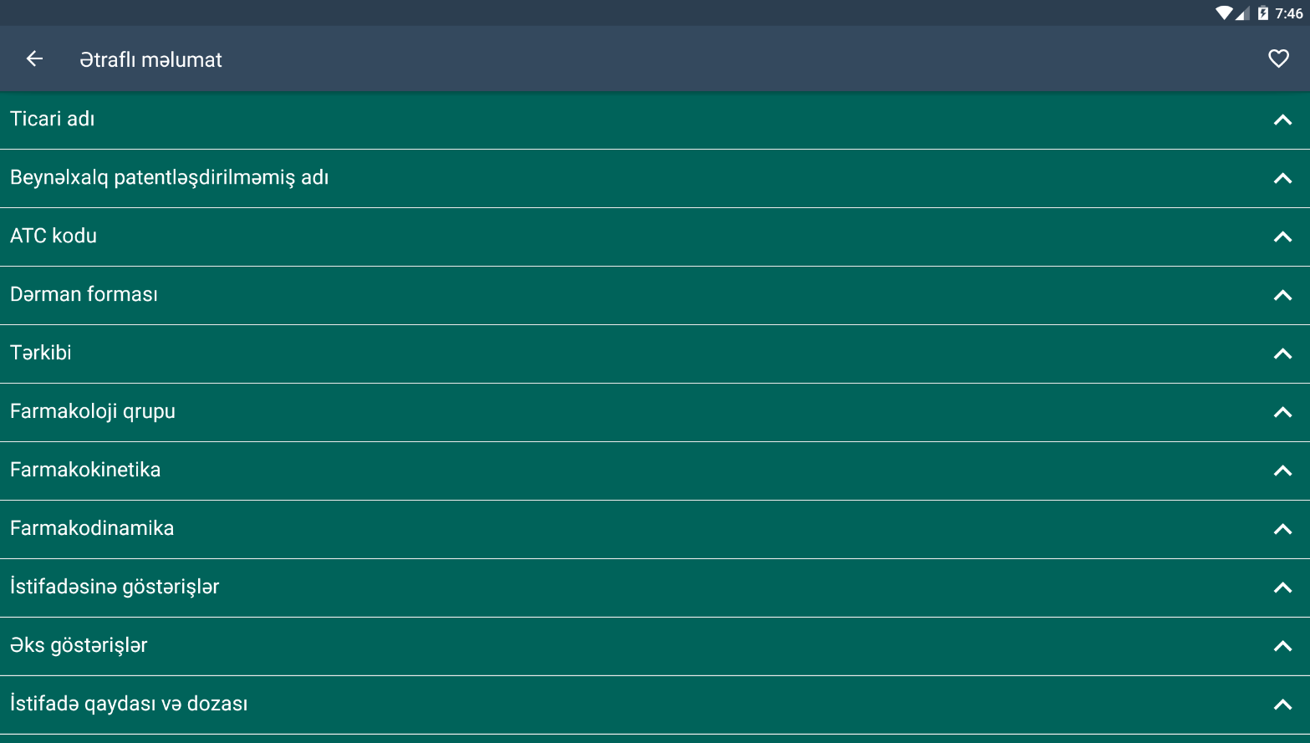Tap the Ətraflı məlumat title

click(x=150, y=59)
